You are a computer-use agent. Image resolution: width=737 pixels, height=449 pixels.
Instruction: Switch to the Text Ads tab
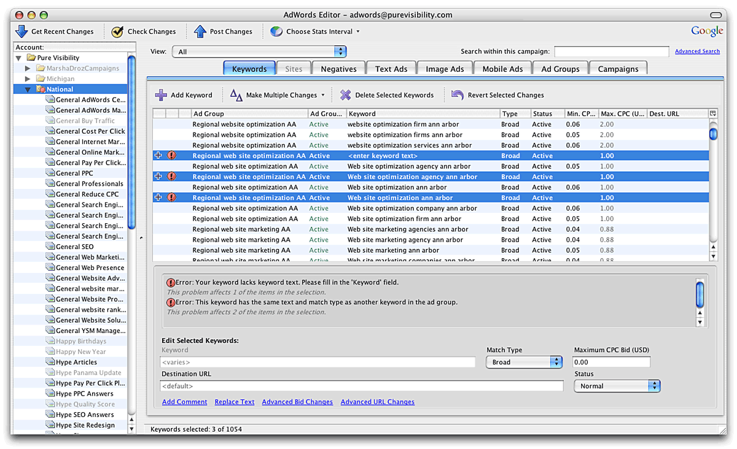pyautogui.click(x=391, y=69)
